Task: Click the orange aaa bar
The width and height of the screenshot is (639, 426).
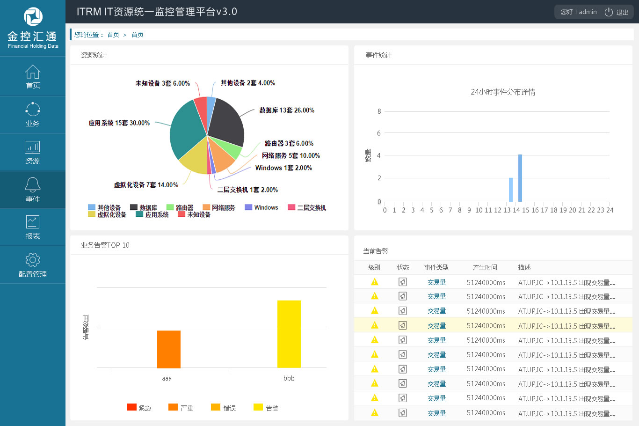Action: (169, 349)
